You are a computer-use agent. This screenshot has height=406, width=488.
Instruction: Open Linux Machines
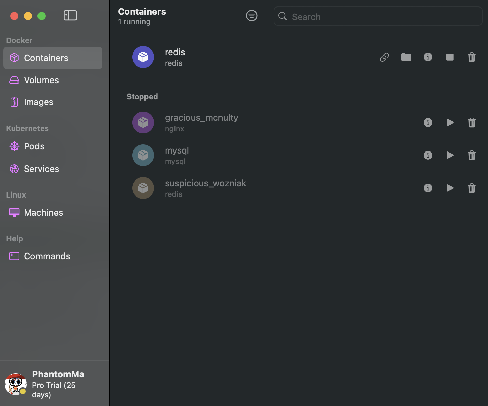[53, 213]
